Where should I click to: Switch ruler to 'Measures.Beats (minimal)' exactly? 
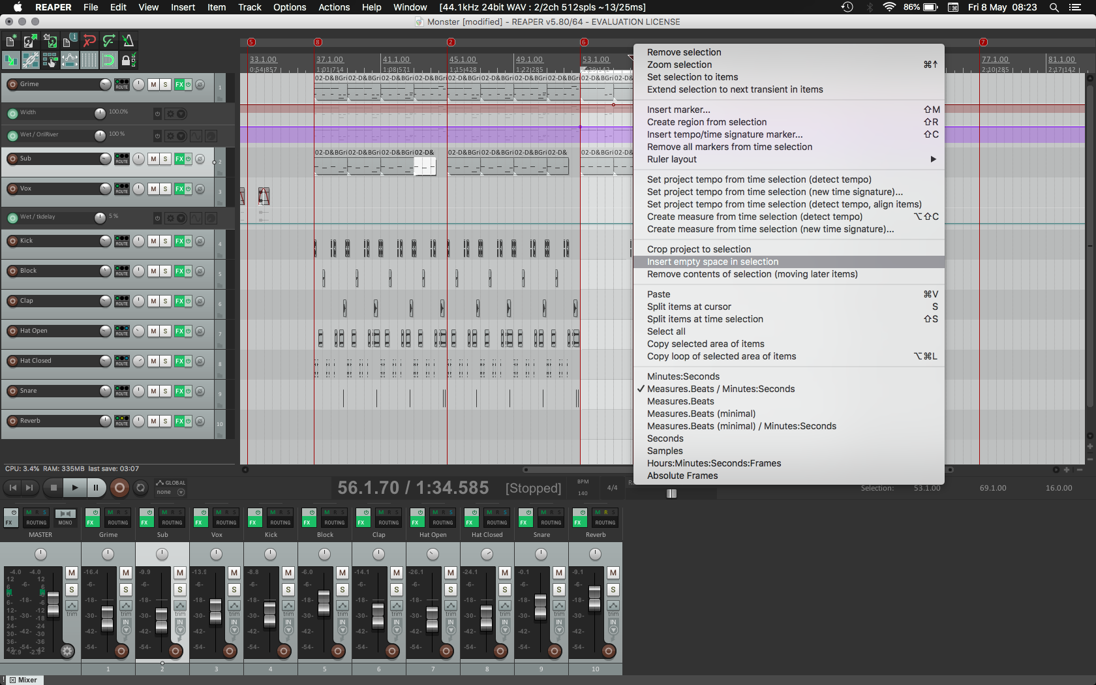(x=789, y=414)
